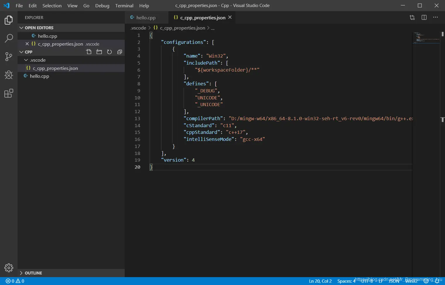This screenshot has height=285, width=445.
Task: Click the Open Changes compare icon
Action: (x=412, y=18)
